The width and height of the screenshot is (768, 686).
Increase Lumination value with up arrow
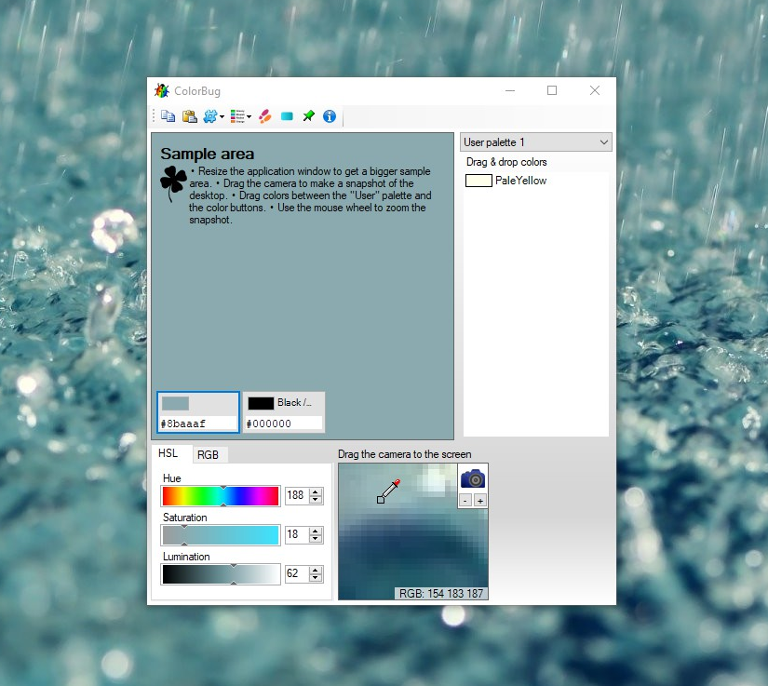[x=316, y=571]
